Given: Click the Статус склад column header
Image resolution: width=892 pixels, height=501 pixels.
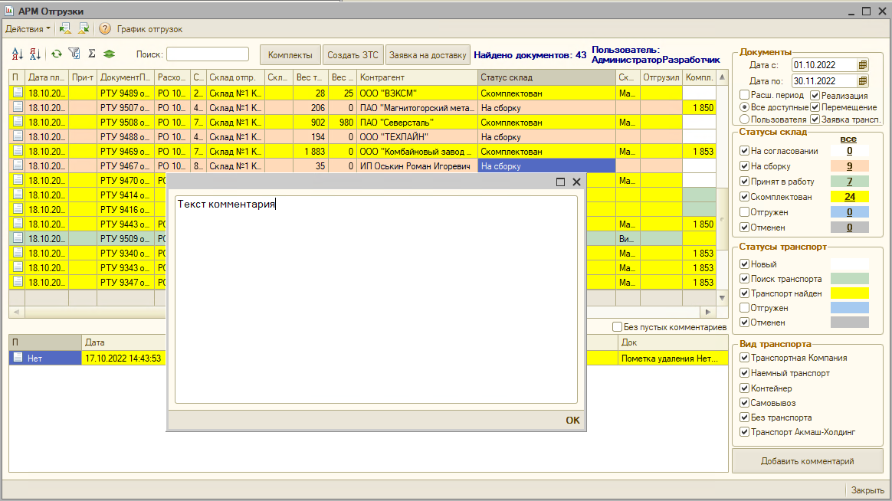Looking at the screenshot, I should tap(546, 77).
